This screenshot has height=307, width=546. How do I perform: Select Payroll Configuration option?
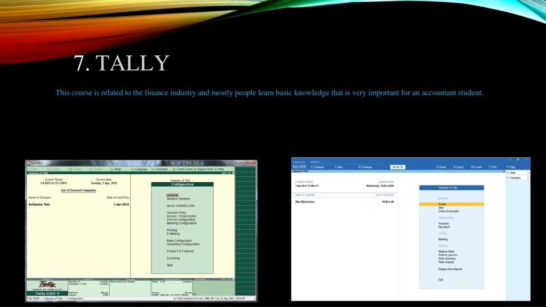click(x=181, y=220)
